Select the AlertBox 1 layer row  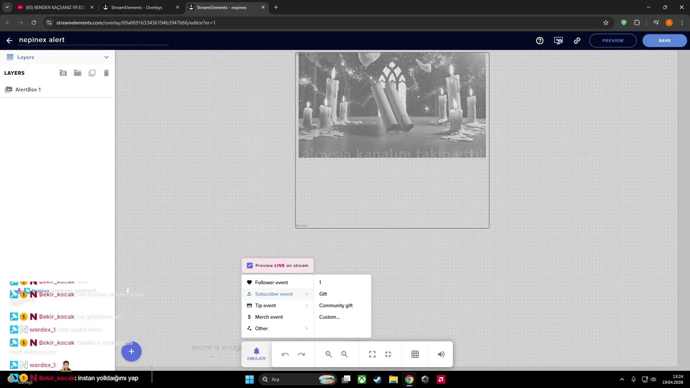pyautogui.click(x=57, y=89)
